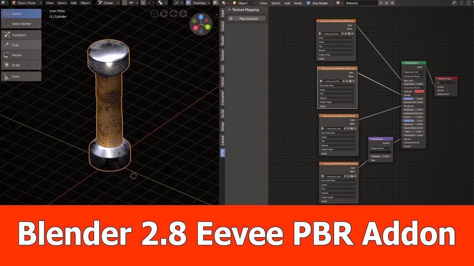Image resolution: width=474 pixels, height=266 pixels.
Task: Toggle proportional editing in viewport header
Action: (x=143, y=3)
